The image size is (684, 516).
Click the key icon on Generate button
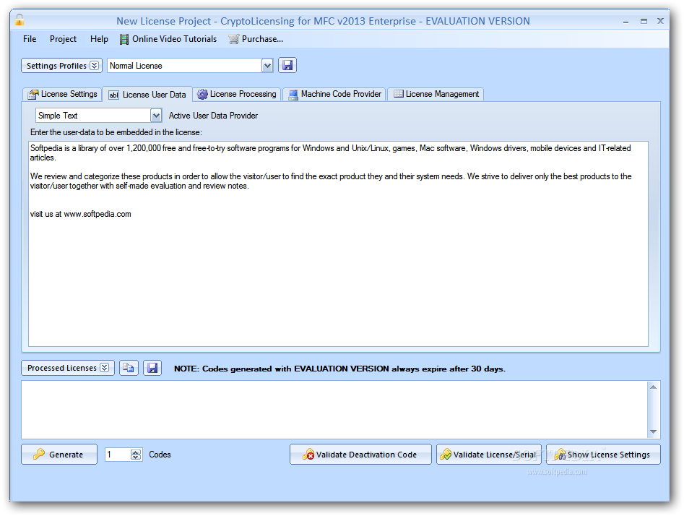tap(39, 454)
